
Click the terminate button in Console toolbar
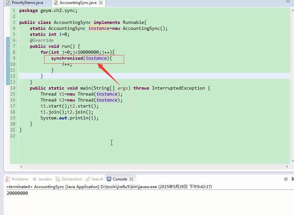286,179
